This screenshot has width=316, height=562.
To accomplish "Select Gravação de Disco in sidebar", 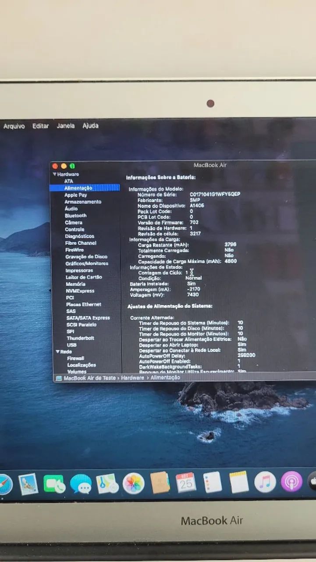I will click(x=86, y=256).
